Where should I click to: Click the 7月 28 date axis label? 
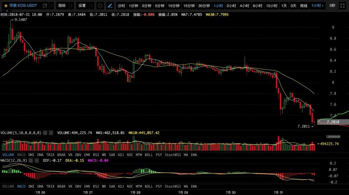pyautogui.click(x=135, y=192)
